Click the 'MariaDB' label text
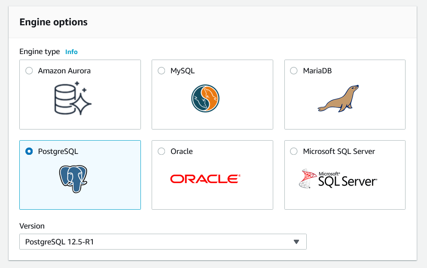Viewport: 427px width, 268px height. point(317,71)
